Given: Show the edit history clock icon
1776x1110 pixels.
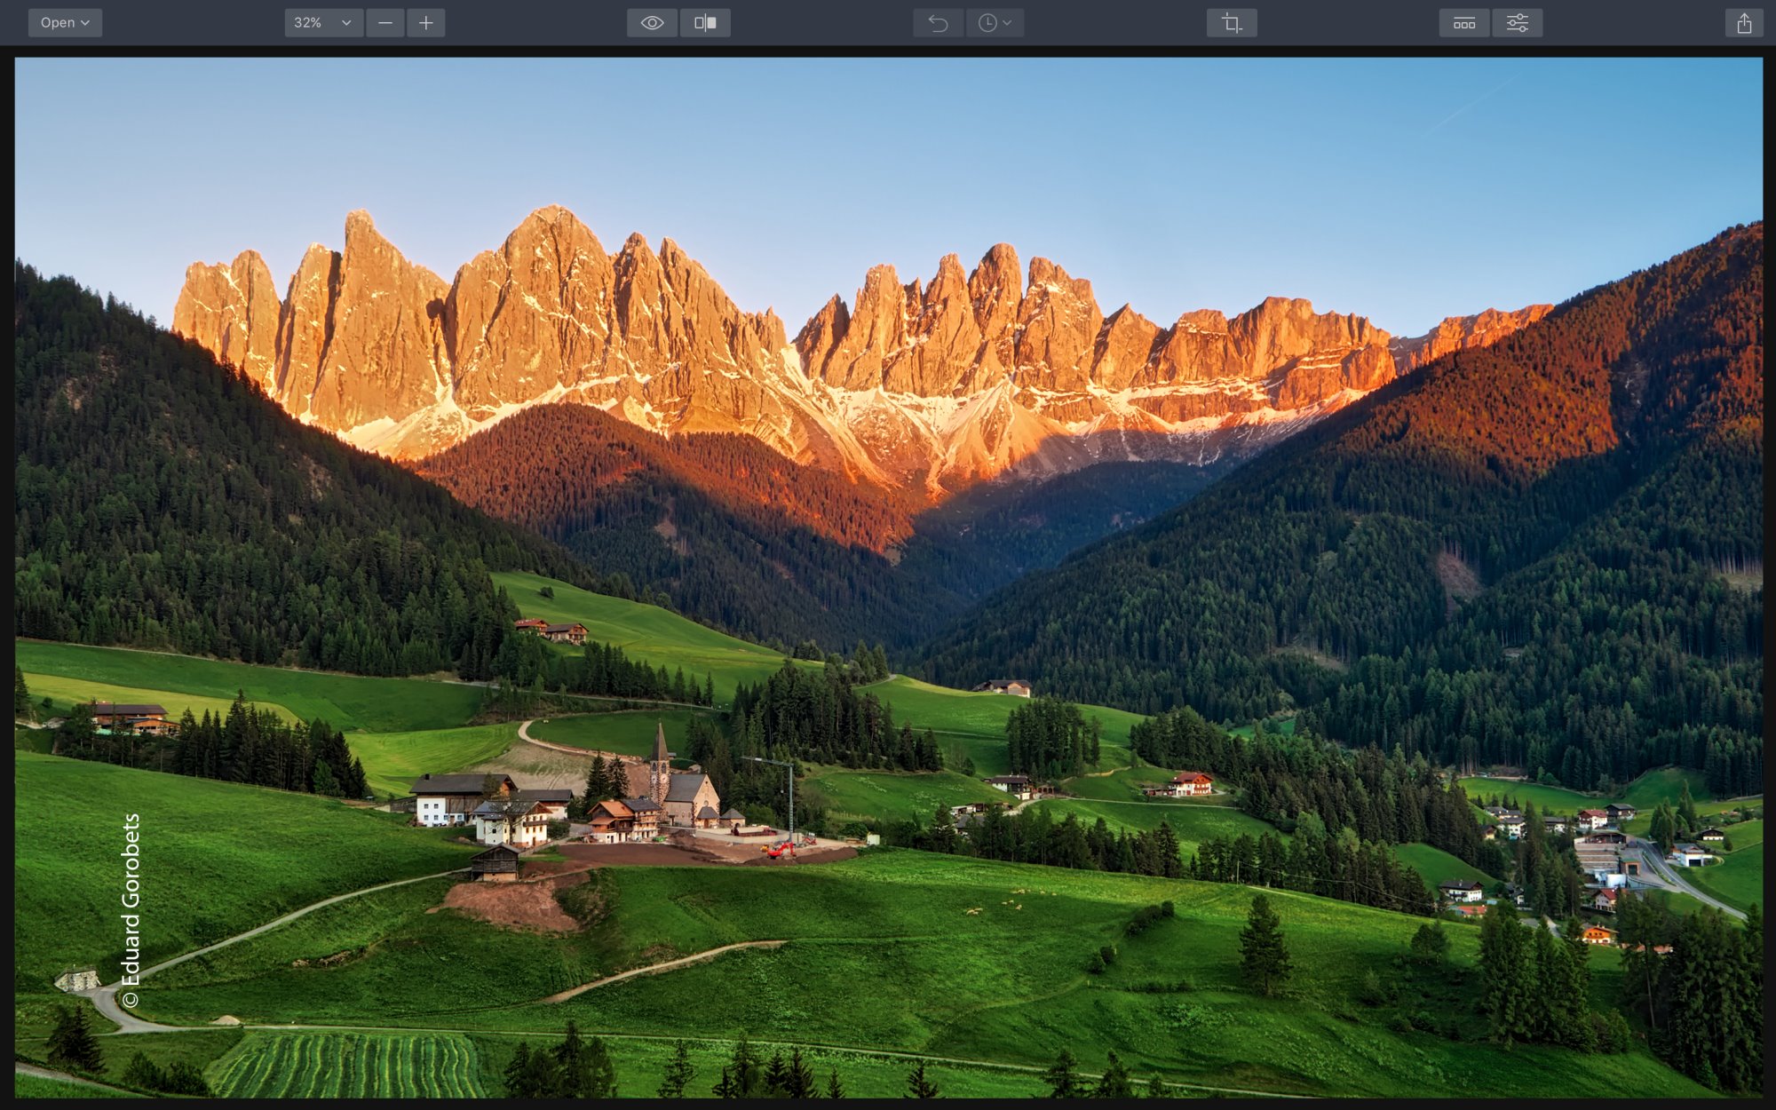Looking at the screenshot, I should pyautogui.click(x=987, y=23).
